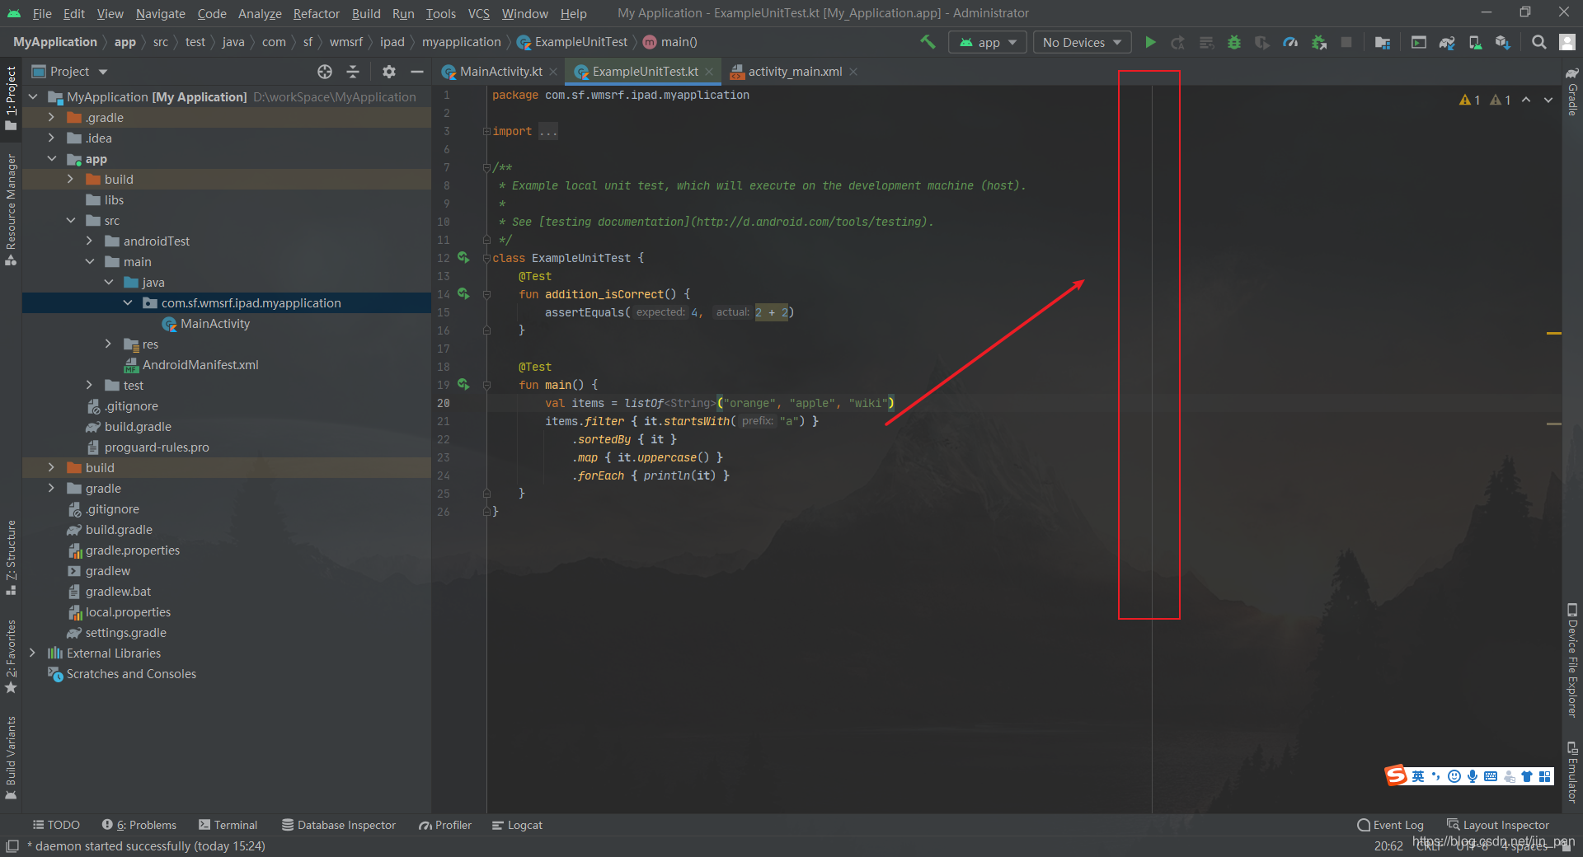Open the AVD Manager icon
Screen dimensions: 1583x857
(x=1475, y=42)
